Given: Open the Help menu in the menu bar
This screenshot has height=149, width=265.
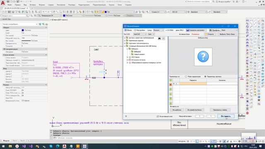Looking at the screenshot, I should click(x=128, y=5).
